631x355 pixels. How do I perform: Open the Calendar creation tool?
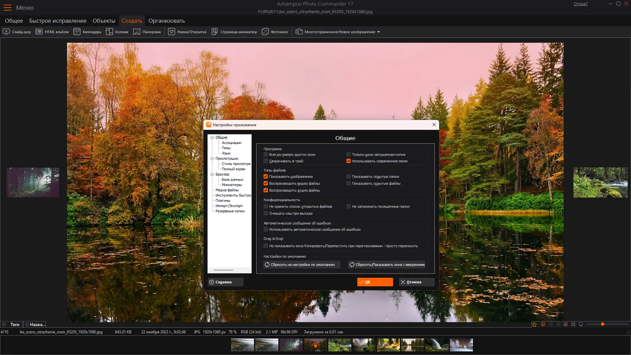coord(77,32)
